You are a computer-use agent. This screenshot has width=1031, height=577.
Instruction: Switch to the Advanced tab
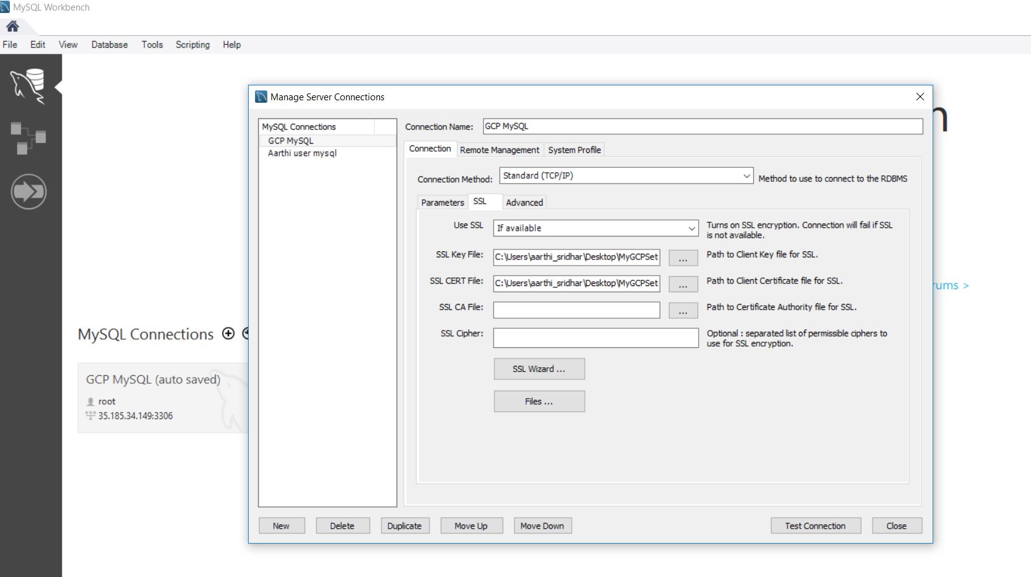pyautogui.click(x=524, y=202)
